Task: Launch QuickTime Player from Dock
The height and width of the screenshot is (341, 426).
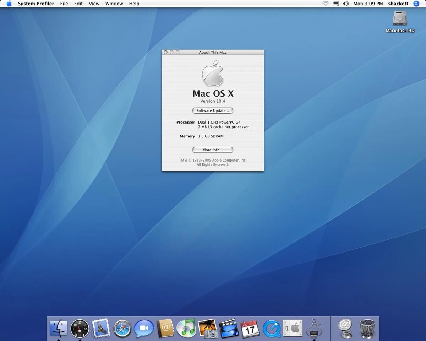Action: [x=272, y=329]
